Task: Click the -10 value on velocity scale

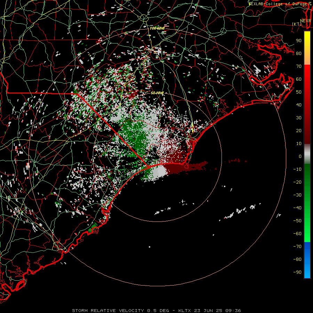Action: coord(297,169)
